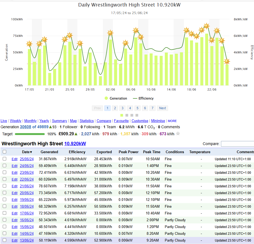Click the Customise link

pos(140,121)
